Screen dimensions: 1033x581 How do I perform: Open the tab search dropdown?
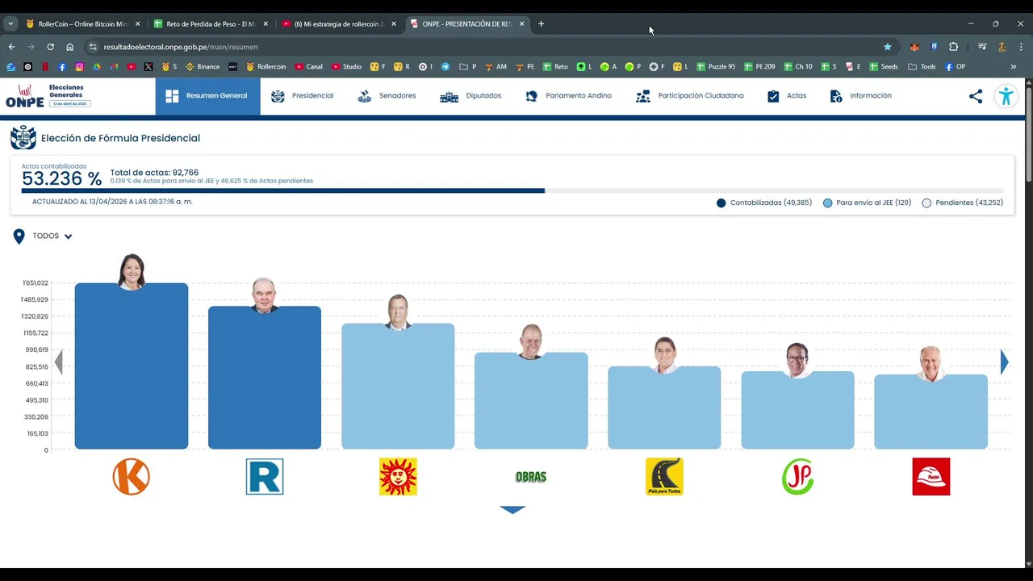point(10,24)
